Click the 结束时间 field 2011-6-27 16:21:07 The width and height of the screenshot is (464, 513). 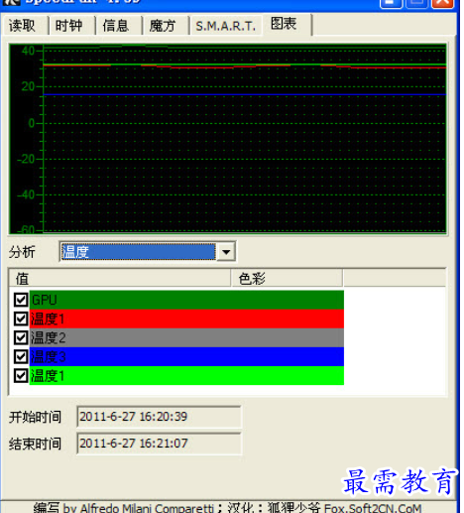click(x=159, y=444)
